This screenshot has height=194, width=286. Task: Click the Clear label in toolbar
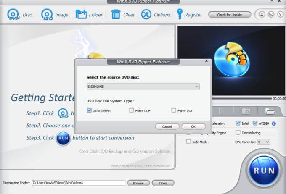129,15
